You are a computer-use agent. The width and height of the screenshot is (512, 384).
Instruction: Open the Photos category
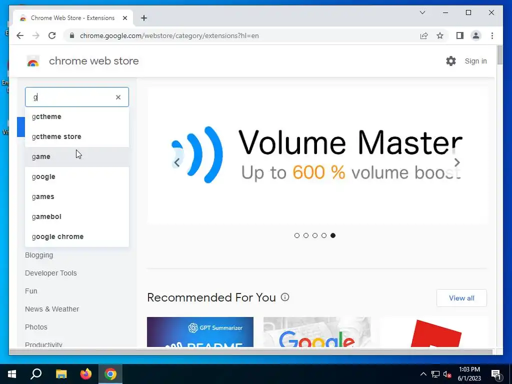point(36,327)
